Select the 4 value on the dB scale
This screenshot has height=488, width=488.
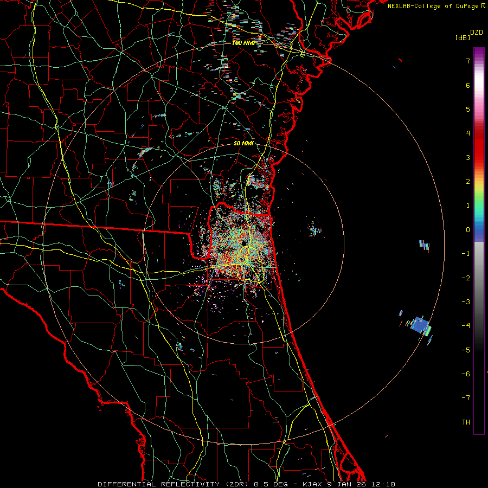[x=468, y=133]
